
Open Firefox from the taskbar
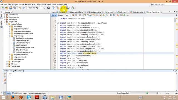(13, 97)
